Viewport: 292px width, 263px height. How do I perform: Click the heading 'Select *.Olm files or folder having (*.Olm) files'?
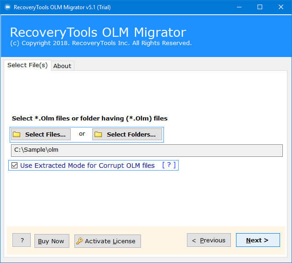click(x=90, y=119)
